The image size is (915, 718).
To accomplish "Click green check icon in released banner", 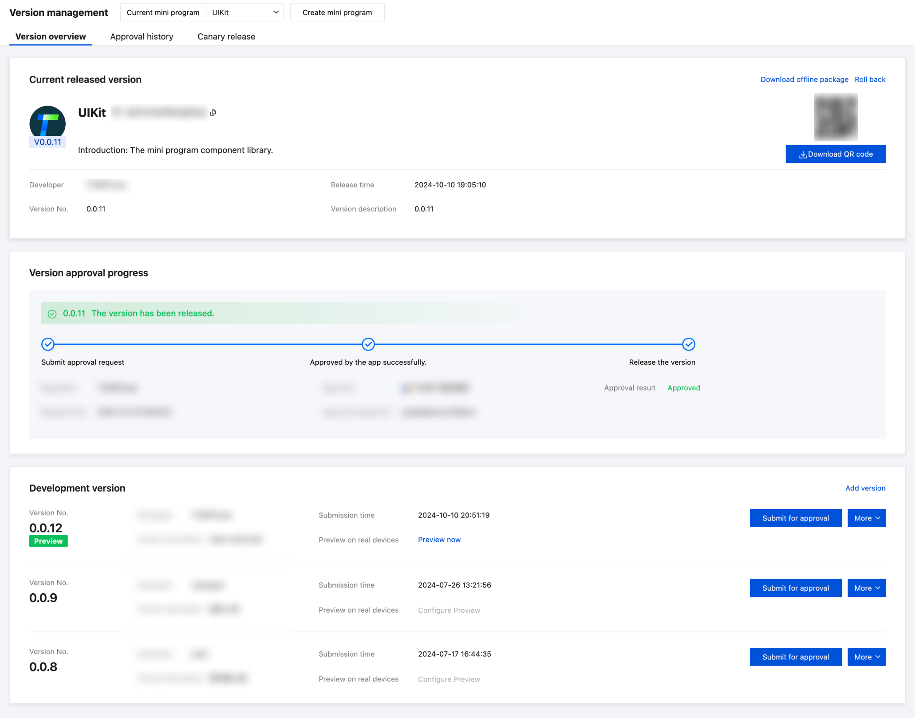I will (x=52, y=314).
